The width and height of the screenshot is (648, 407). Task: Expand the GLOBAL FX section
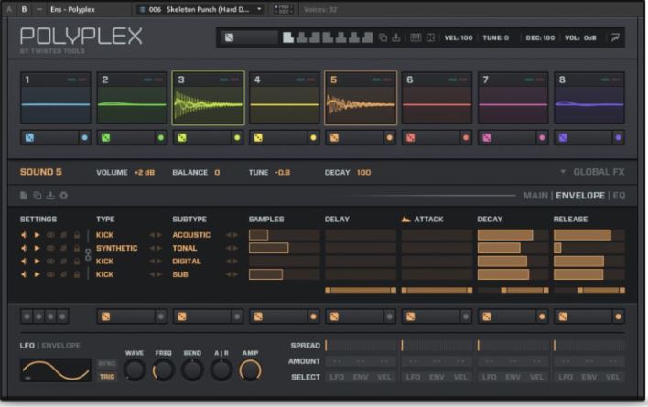point(593,172)
